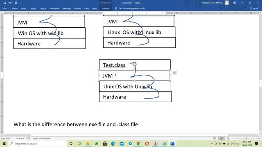Switch to the References ribbon tab
The width and height of the screenshot is (262, 147).
click(54, 8)
